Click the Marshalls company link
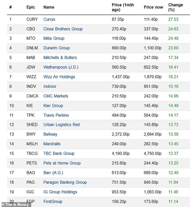The image size is (192, 207). (x=52, y=144)
